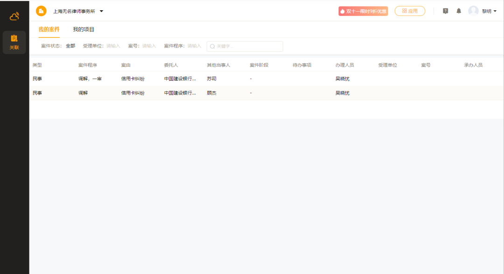Click the search magnifier icon in keyword box

212,47
